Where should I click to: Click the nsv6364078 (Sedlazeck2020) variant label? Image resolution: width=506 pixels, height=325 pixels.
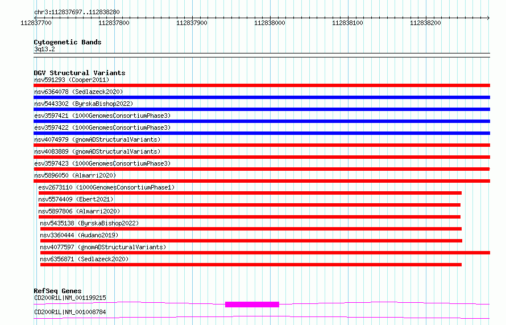tap(78, 92)
